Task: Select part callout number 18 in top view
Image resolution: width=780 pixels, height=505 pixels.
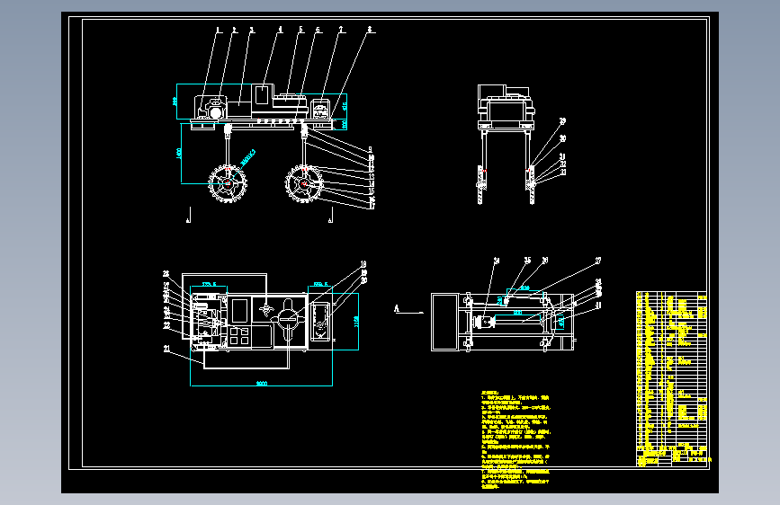Action: click(363, 264)
